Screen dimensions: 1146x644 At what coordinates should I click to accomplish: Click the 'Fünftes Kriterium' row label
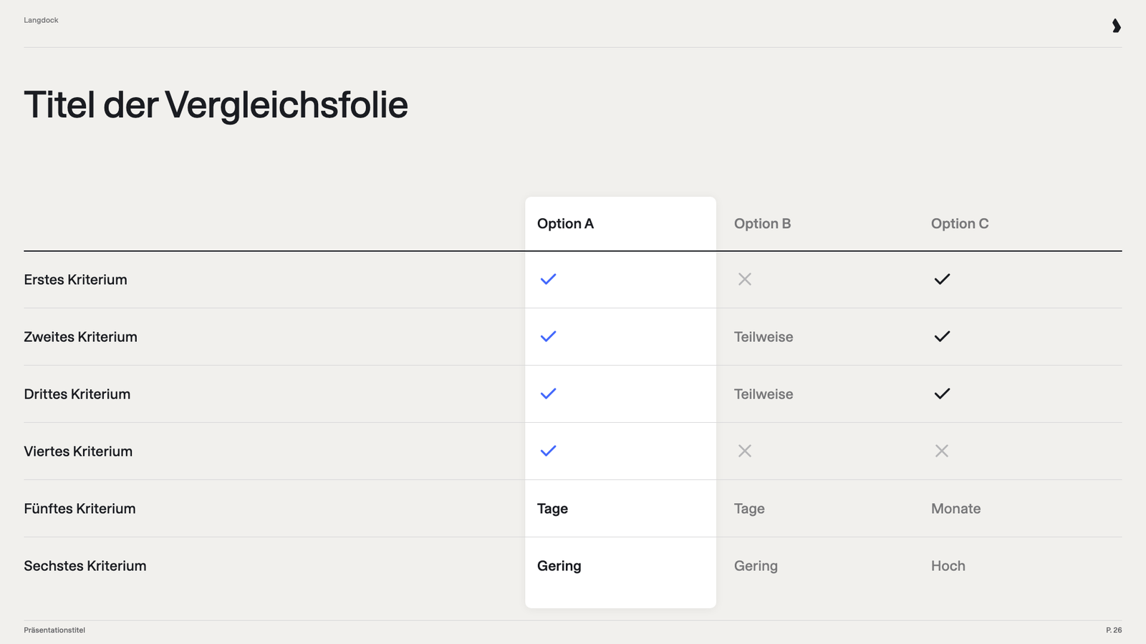tap(80, 509)
